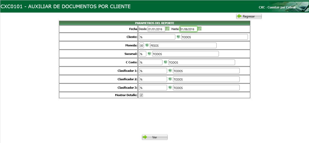Click the CXC - Cuentas por Cobrar label
The image size is (309, 143).
click(277, 7)
